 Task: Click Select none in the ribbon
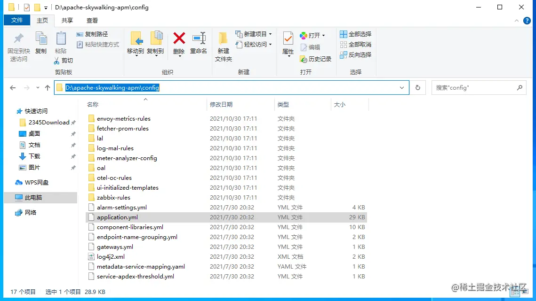coord(355,44)
